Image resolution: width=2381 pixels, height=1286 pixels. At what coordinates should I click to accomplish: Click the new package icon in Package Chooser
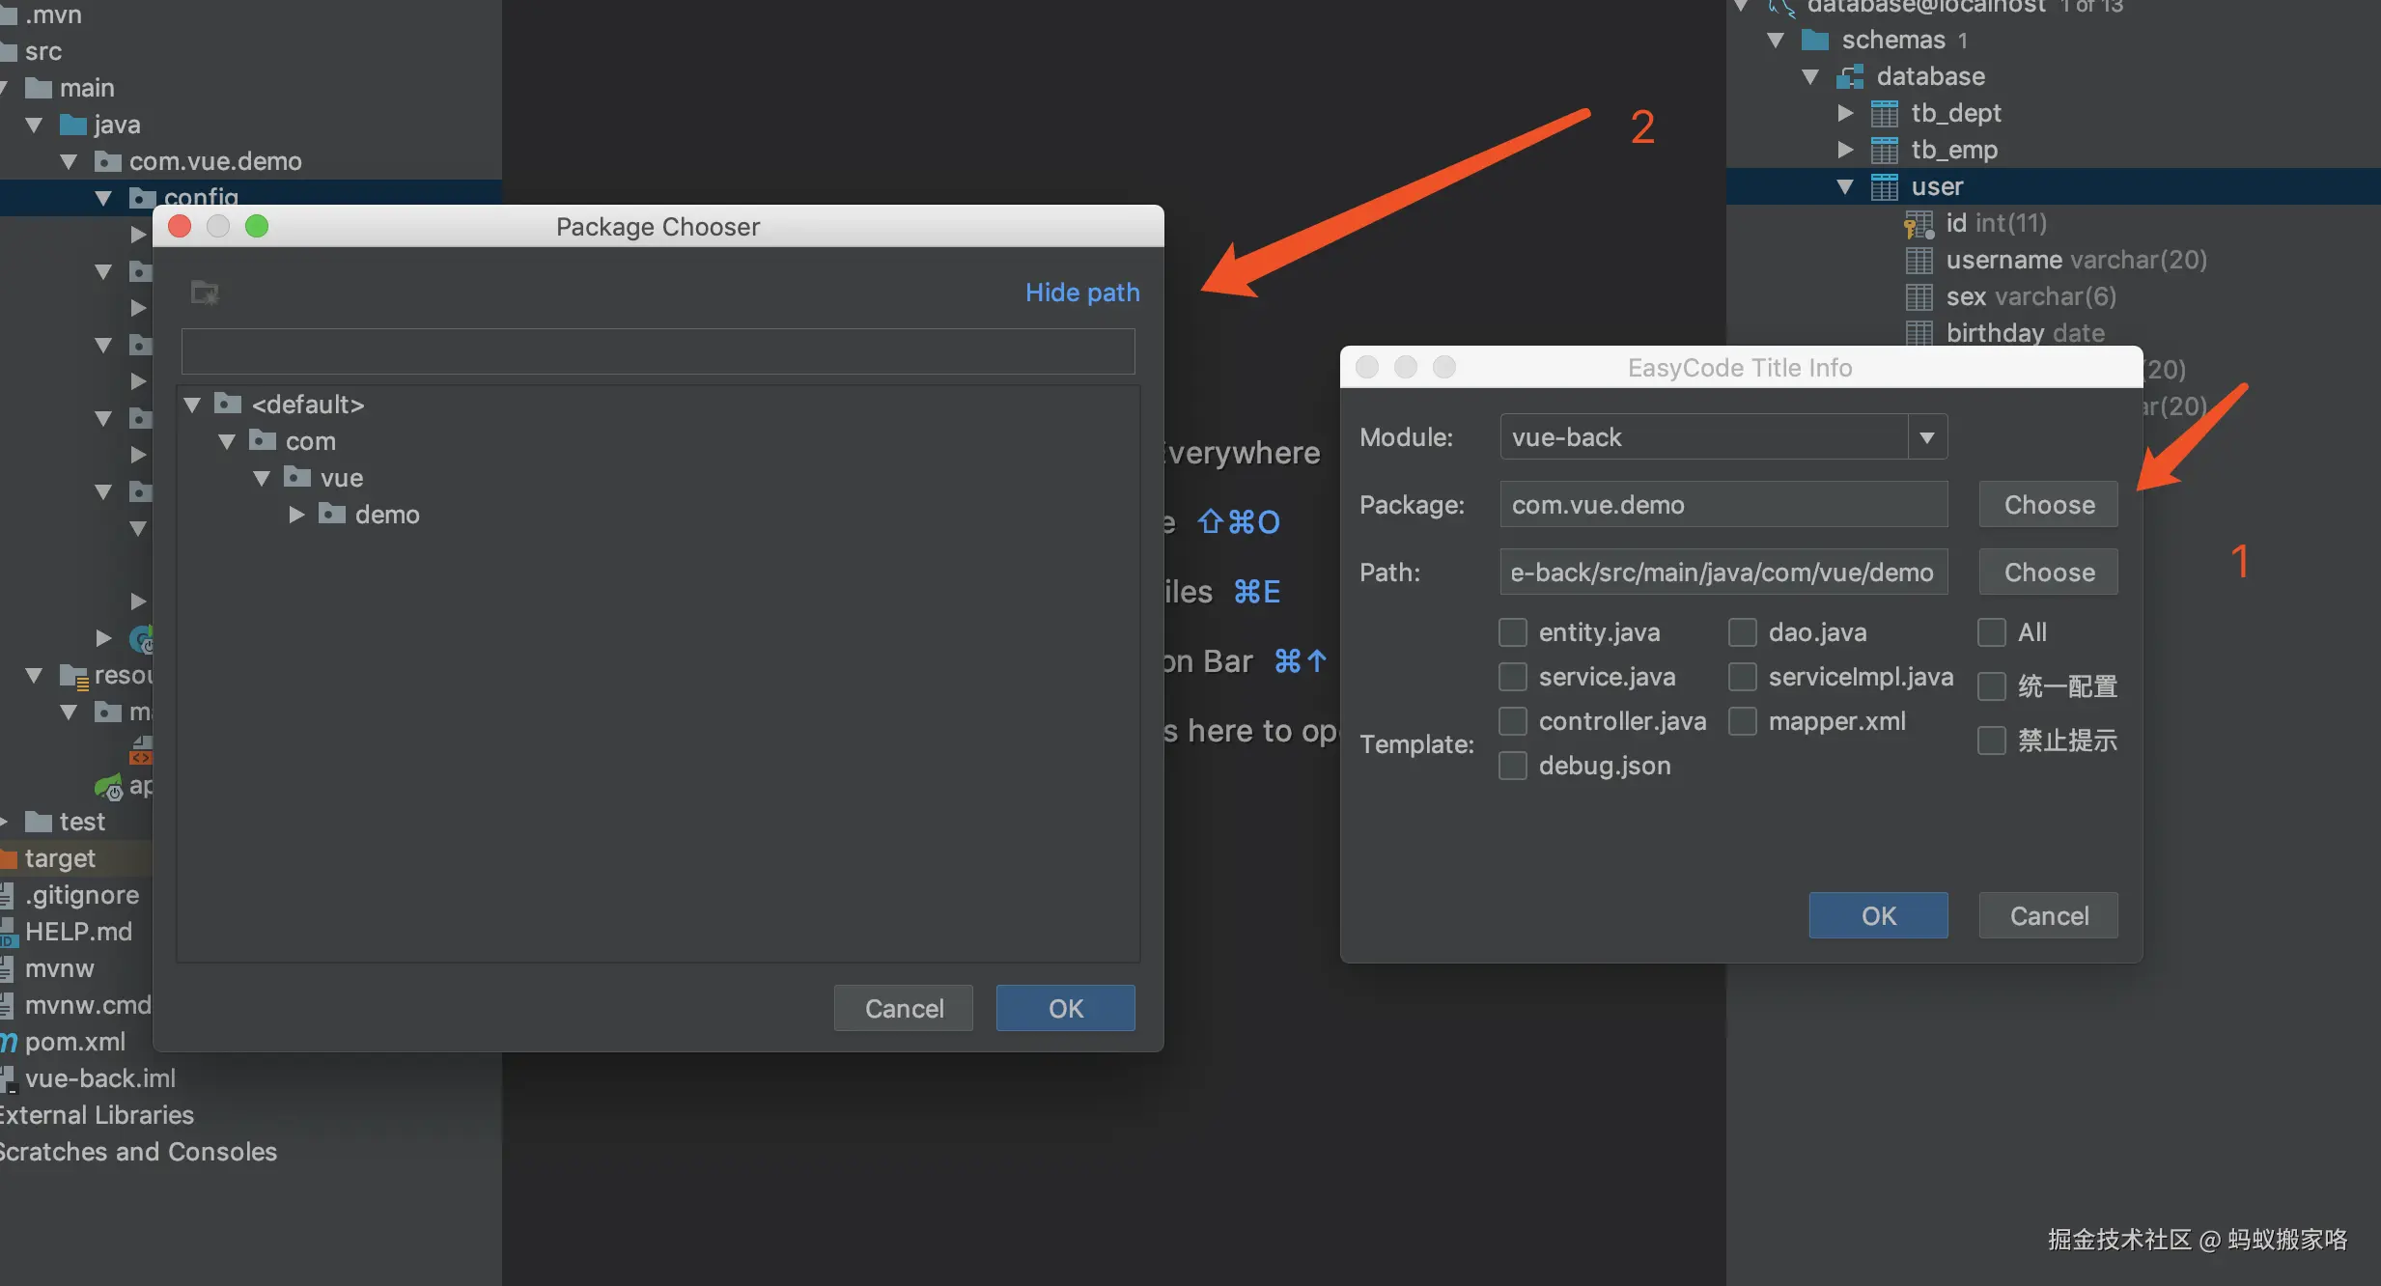tap(205, 293)
